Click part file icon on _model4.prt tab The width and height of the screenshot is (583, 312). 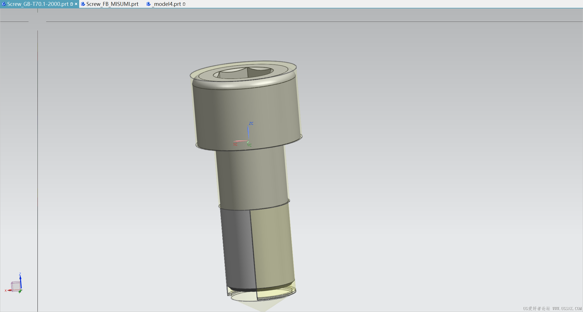(x=149, y=4)
